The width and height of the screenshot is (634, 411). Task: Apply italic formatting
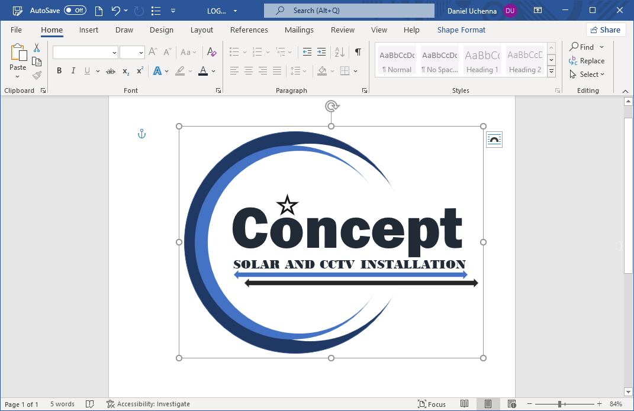click(x=73, y=70)
